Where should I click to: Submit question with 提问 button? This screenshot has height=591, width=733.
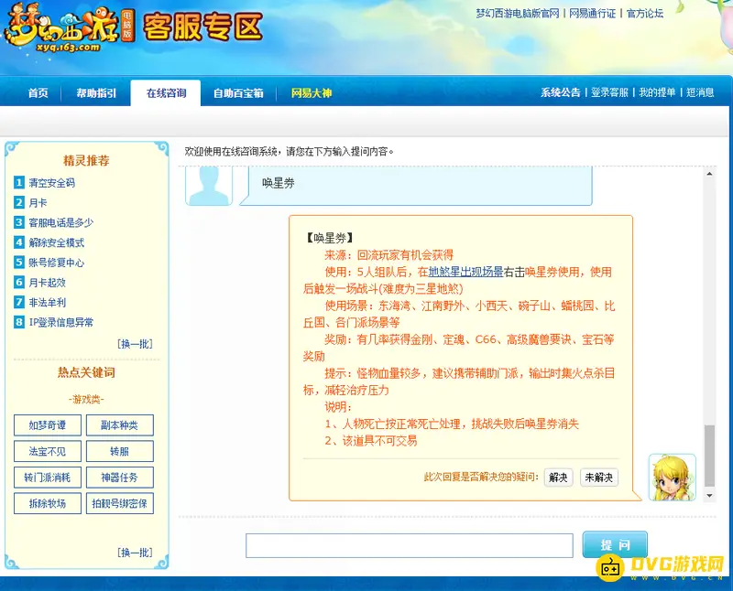615,544
